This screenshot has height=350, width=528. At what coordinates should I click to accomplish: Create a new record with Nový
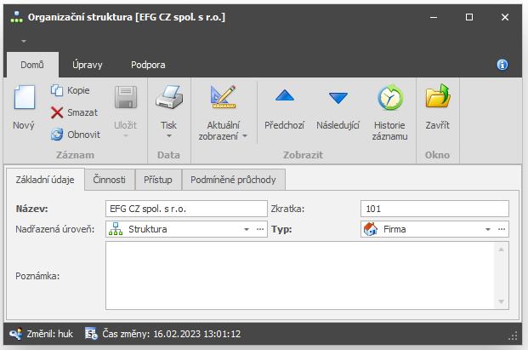[x=24, y=107]
